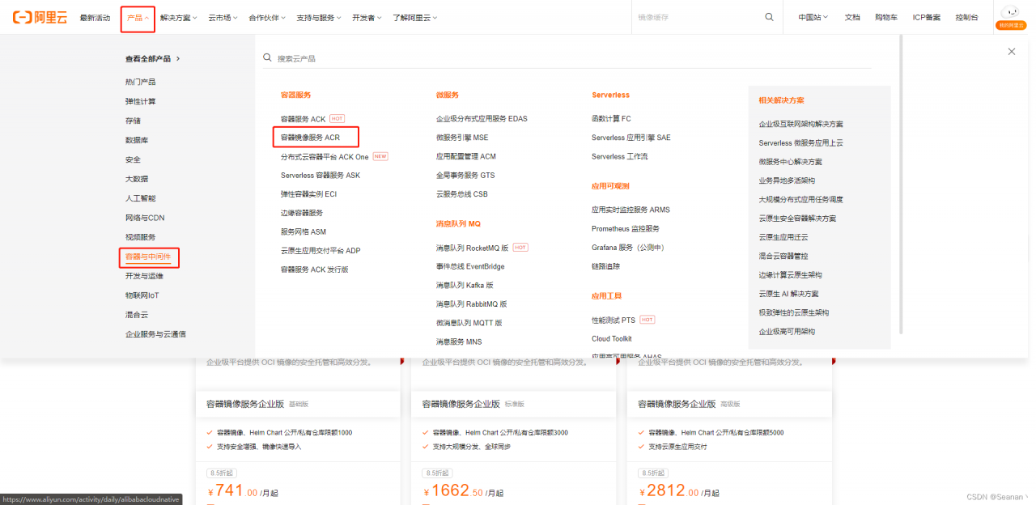Open 服务网格 ASM link
Viewport: 1036px width, 505px height.
point(304,231)
